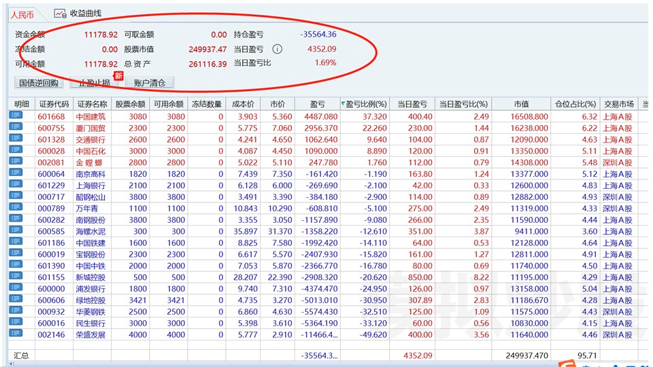Viewport: 653px width, 367px height.
Task: Sort by 当日盈亏比(%) column header
Action: pyautogui.click(x=463, y=104)
